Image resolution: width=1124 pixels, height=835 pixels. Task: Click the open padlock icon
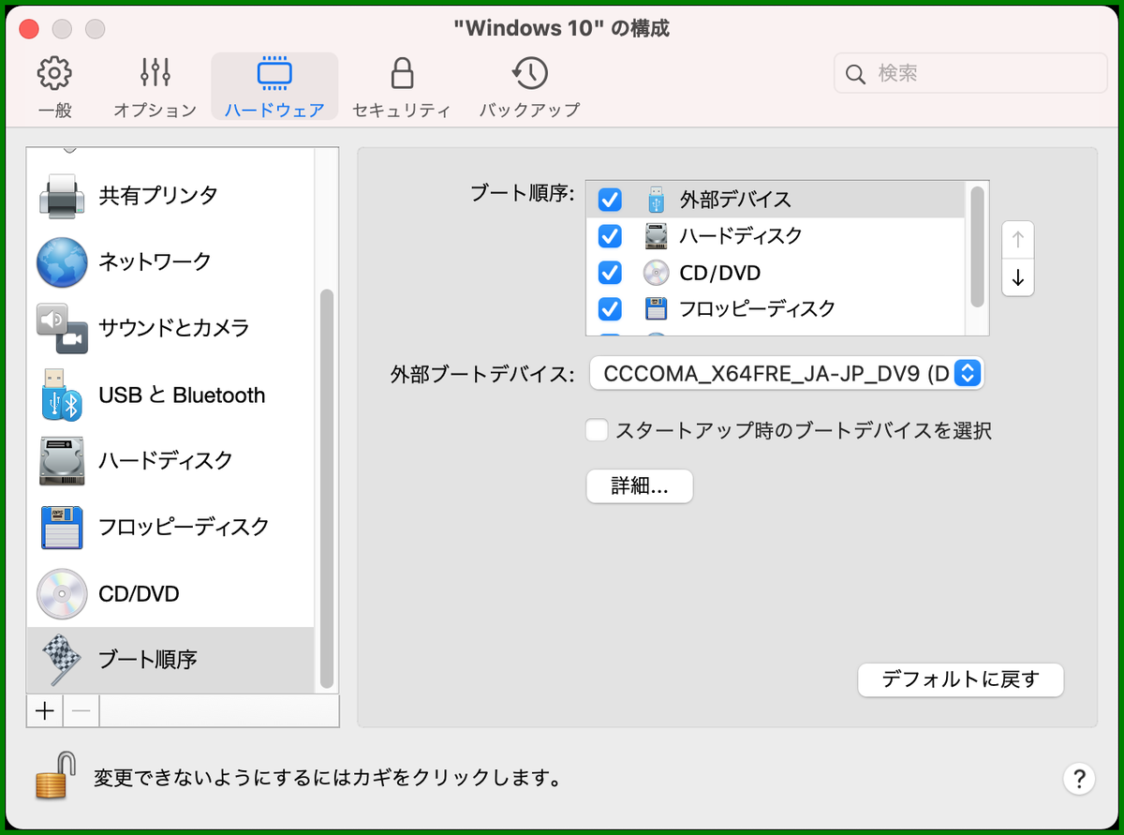[x=54, y=777]
